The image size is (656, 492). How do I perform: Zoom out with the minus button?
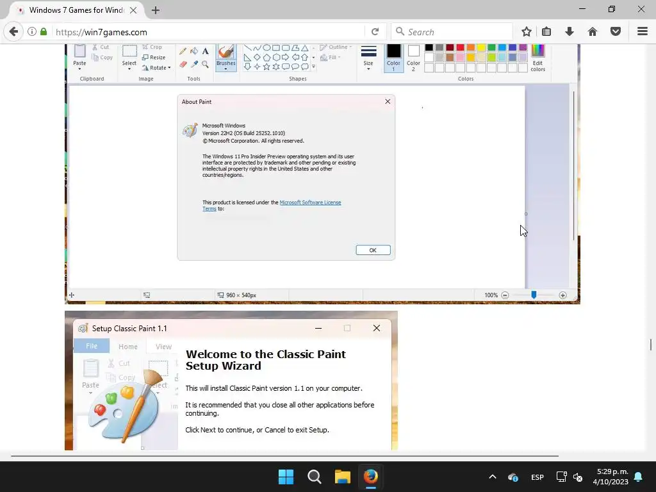pos(505,295)
